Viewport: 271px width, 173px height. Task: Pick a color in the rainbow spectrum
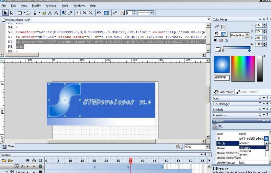[243, 68]
